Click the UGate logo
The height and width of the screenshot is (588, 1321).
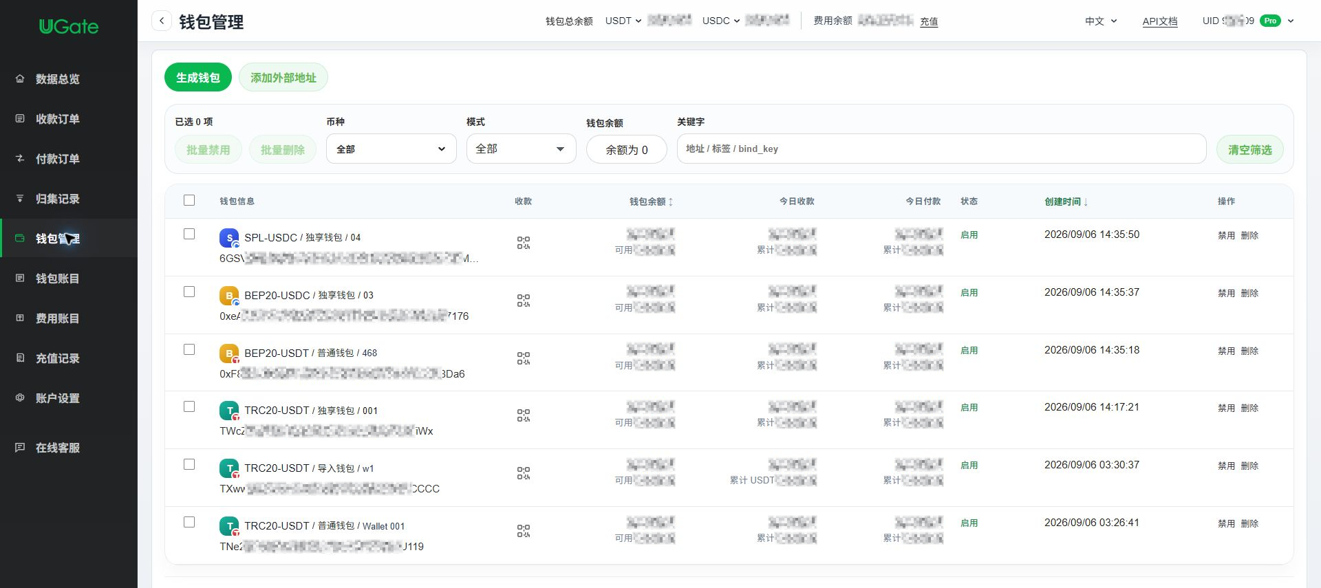(x=69, y=27)
